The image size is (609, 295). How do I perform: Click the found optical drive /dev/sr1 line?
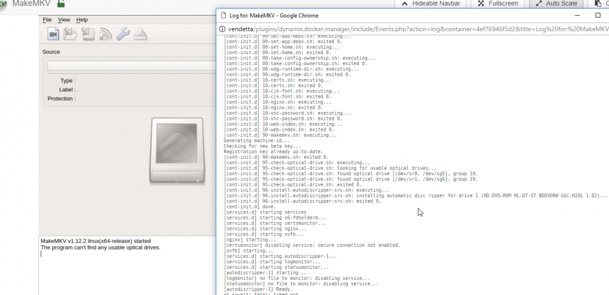[x=351, y=179]
